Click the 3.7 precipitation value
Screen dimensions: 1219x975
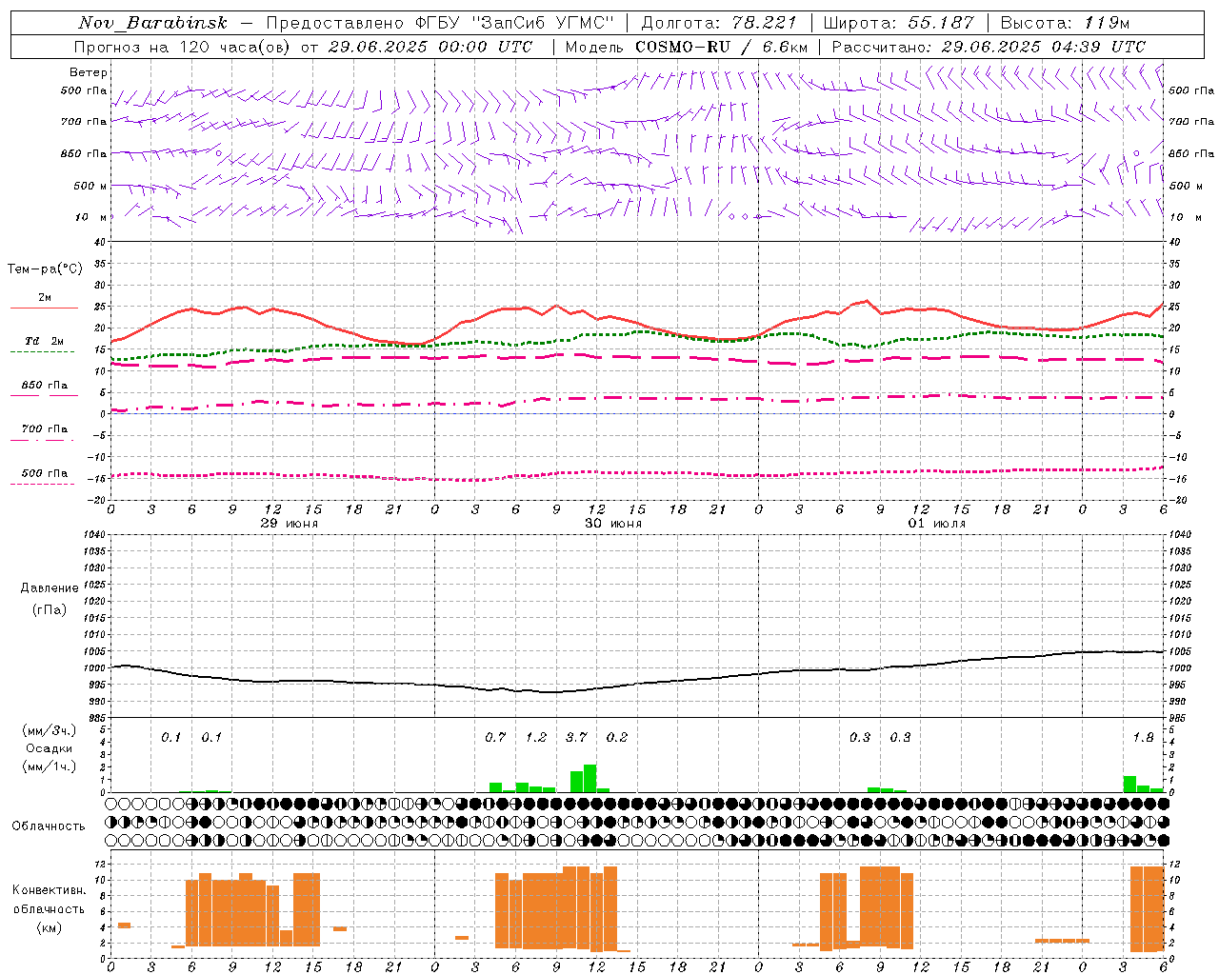pos(576,737)
